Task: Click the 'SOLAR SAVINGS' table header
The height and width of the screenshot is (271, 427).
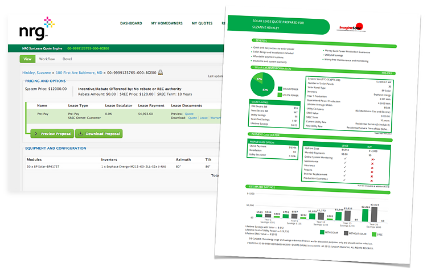Action: (274, 102)
